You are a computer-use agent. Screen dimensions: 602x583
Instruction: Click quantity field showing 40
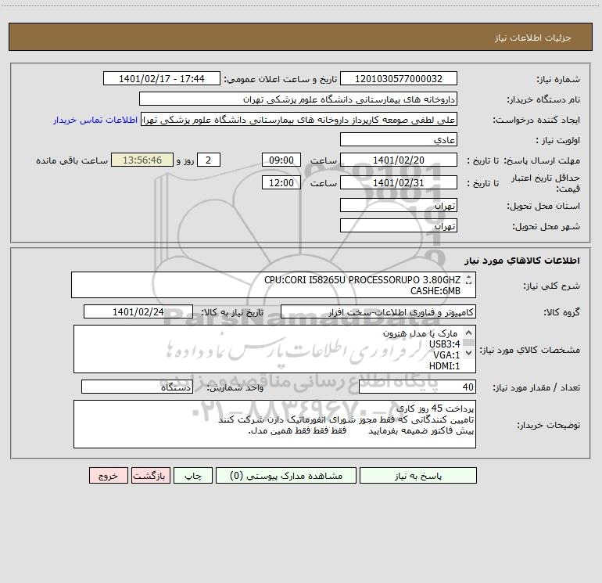(x=417, y=387)
